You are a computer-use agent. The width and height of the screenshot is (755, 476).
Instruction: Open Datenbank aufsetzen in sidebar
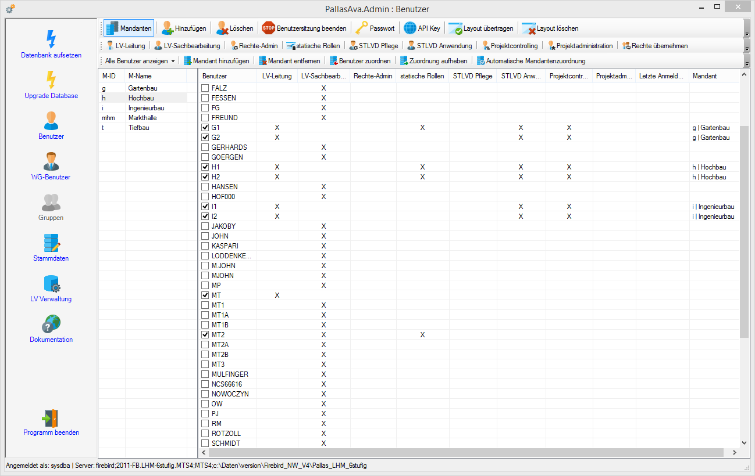tap(51, 44)
